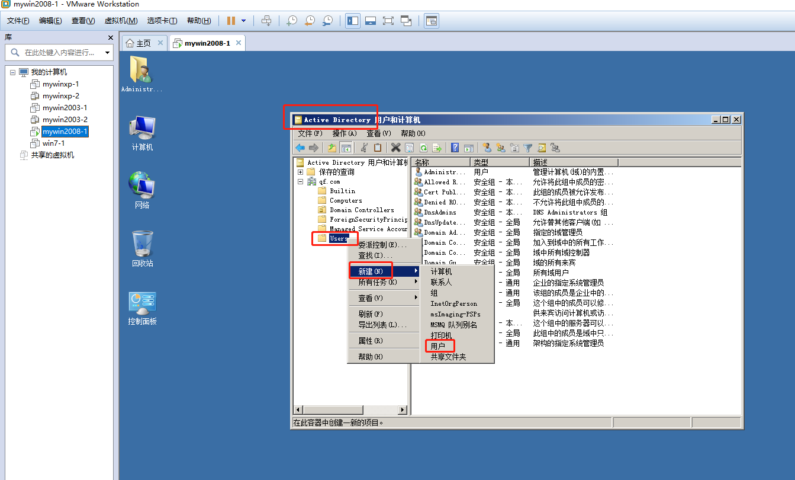Click the create new organizational unit icon
The image size is (795, 480).
point(514,148)
